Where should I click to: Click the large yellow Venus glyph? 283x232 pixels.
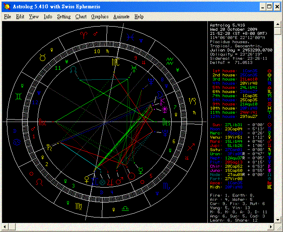(x=86, y=180)
